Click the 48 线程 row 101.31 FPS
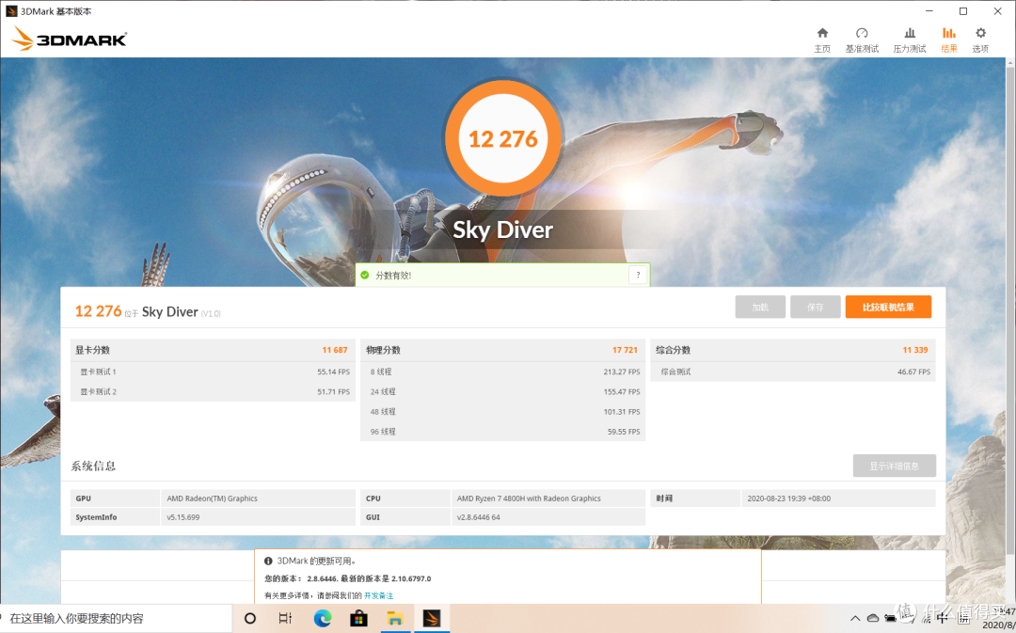The width and height of the screenshot is (1016, 633). [x=502, y=411]
